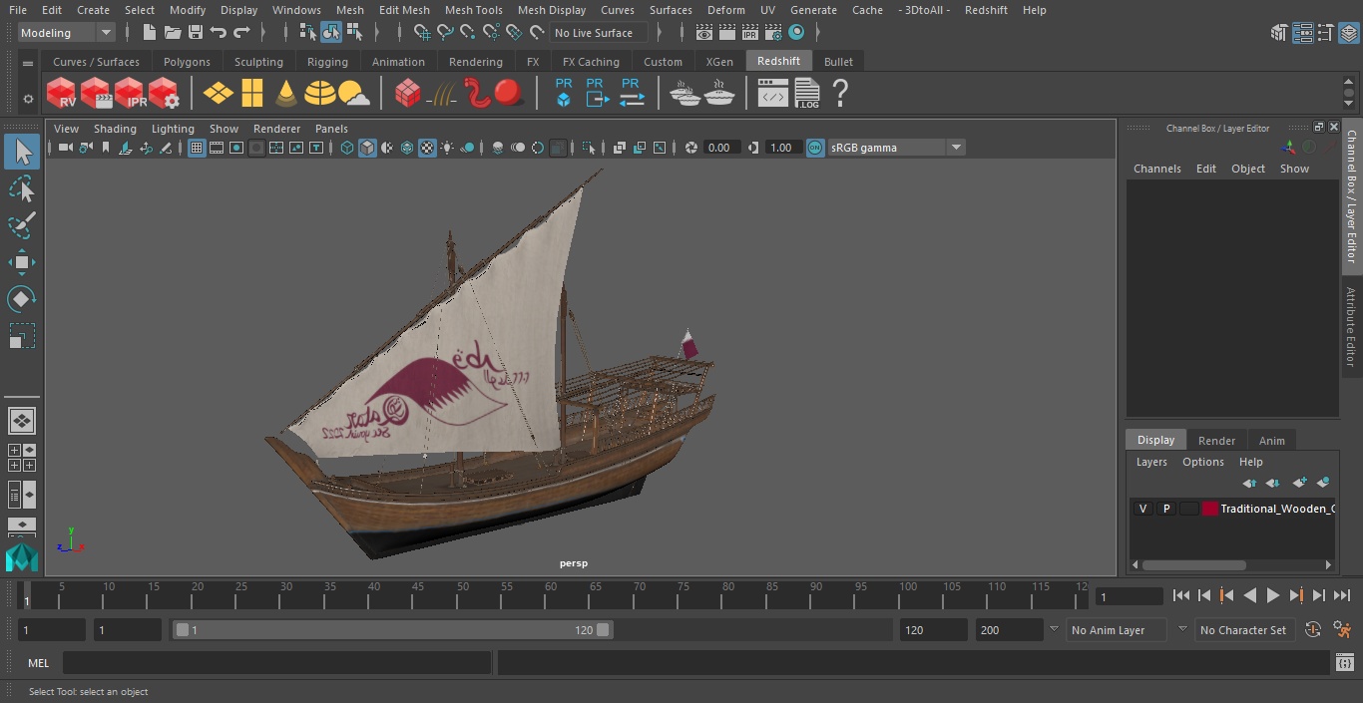Open the Anim layer tab

pyautogui.click(x=1271, y=441)
